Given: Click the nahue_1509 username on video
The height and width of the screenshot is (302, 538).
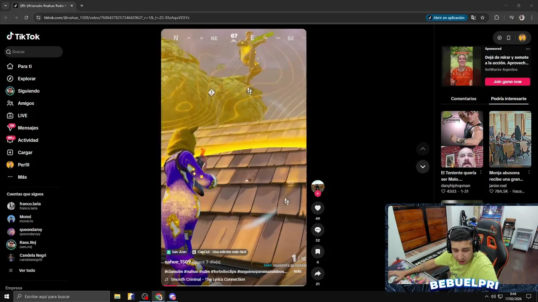Looking at the screenshot, I should (x=178, y=262).
